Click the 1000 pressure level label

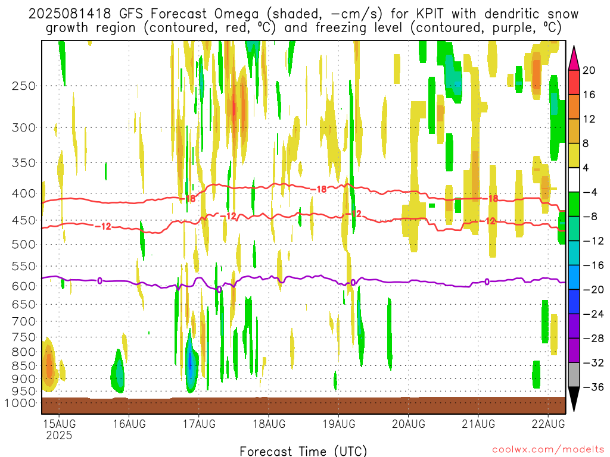point(20,403)
